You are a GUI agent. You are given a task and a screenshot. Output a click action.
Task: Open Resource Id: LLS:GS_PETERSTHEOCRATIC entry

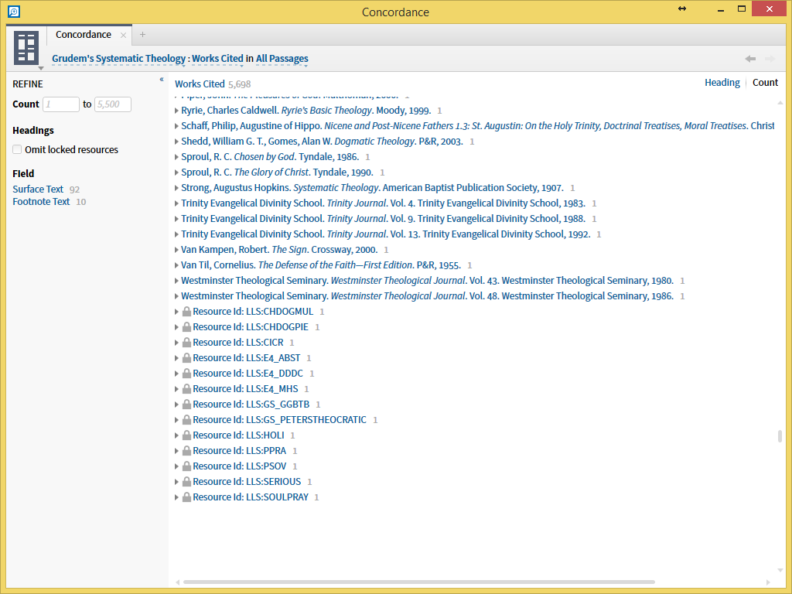pyautogui.click(x=279, y=420)
